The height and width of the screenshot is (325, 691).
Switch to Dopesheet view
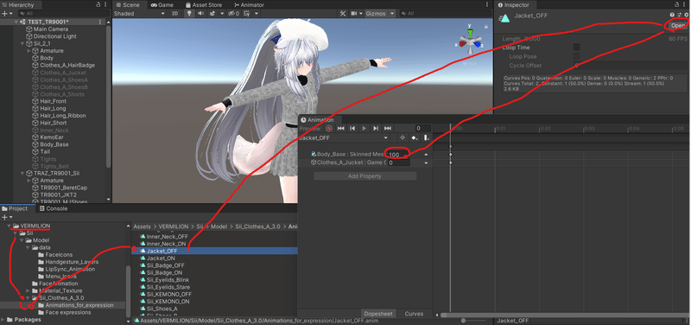[378, 314]
